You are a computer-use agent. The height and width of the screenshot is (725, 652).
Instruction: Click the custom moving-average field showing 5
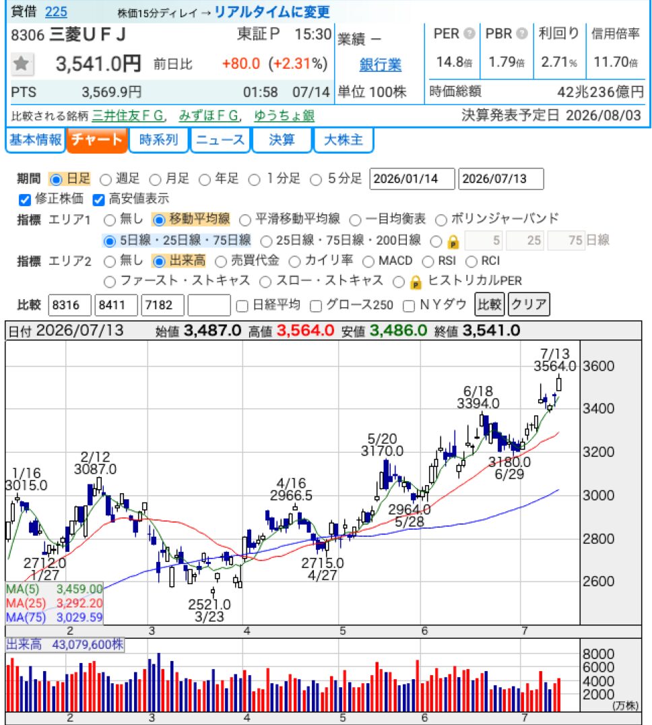point(484,241)
